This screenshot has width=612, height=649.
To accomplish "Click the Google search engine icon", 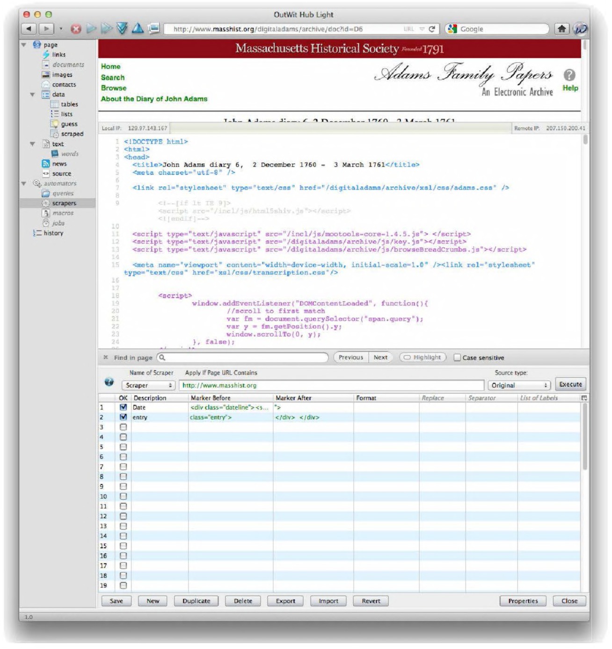I will click(x=452, y=29).
